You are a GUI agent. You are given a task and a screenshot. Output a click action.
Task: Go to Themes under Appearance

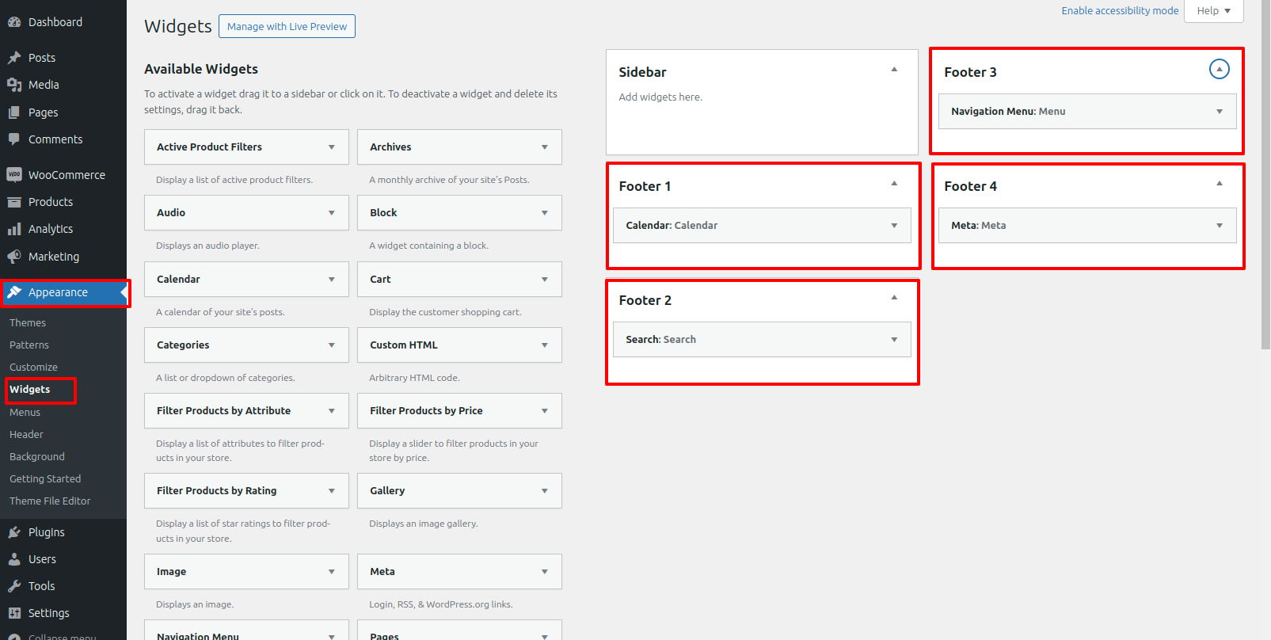click(28, 323)
